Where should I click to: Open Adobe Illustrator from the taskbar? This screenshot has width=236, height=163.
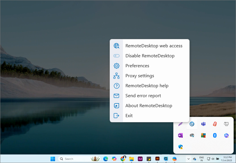click(x=157, y=159)
